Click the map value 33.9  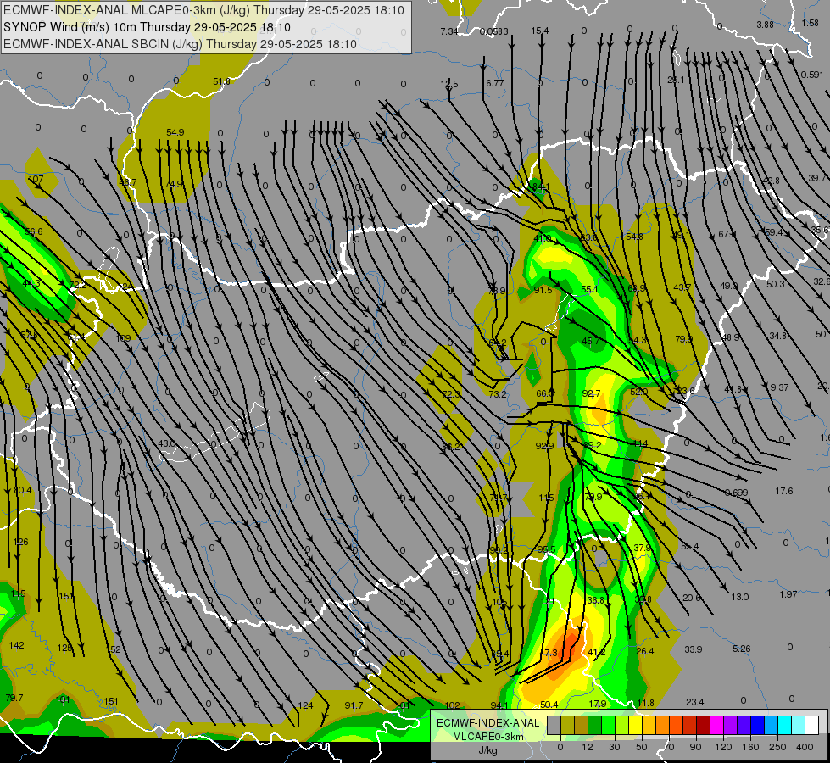pyautogui.click(x=693, y=649)
